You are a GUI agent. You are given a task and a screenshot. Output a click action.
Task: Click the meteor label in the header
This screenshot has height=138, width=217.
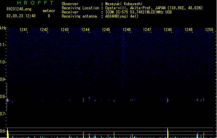[49, 11]
